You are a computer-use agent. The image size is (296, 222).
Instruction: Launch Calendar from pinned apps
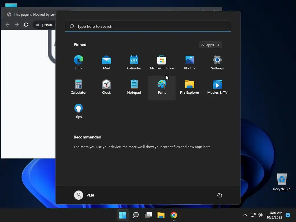tap(134, 63)
